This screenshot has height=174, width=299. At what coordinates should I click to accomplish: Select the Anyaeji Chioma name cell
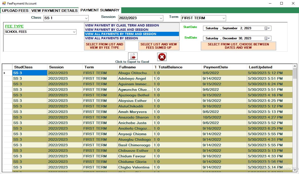tap(135, 134)
